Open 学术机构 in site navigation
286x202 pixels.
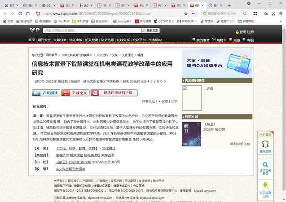click(155, 40)
